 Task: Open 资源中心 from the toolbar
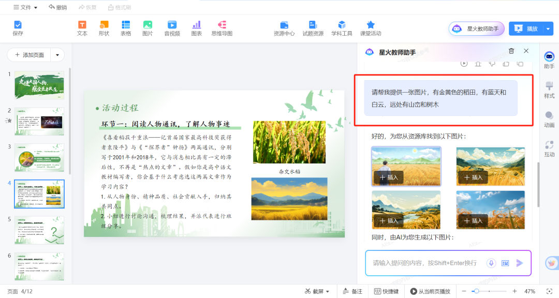pos(284,28)
